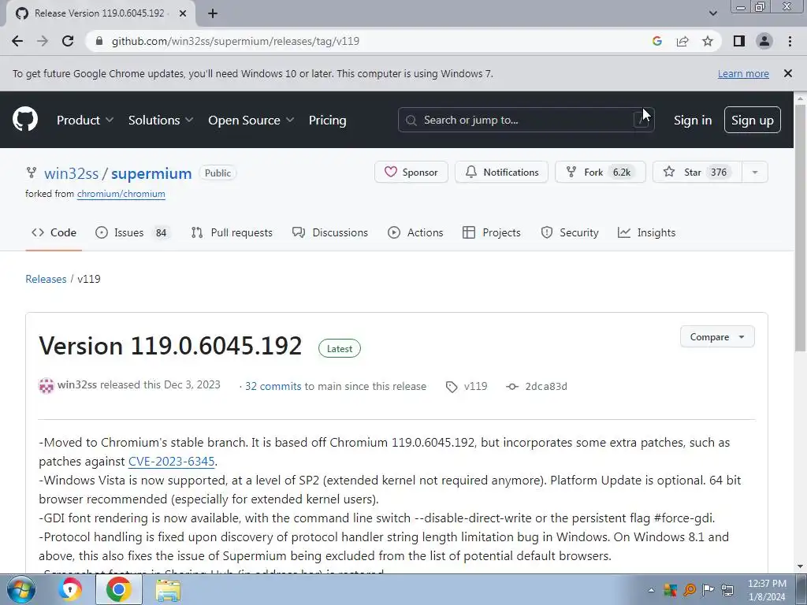Switch to the Projects tab
Image resolution: width=807 pixels, height=605 pixels.
(492, 232)
